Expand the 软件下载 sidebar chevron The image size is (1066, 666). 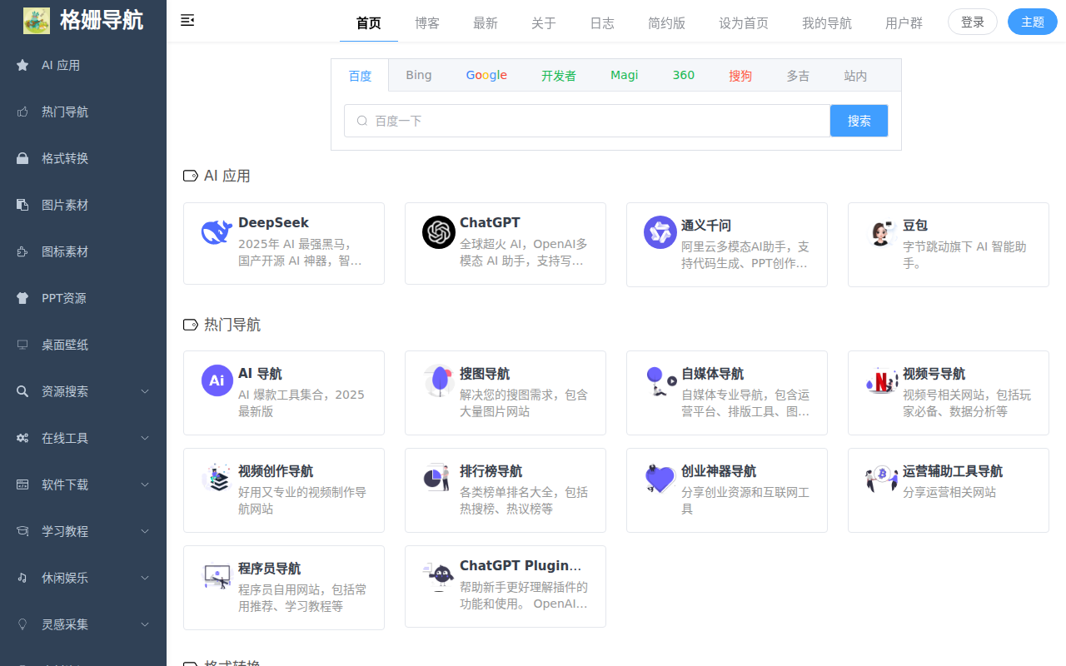tap(145, 485)
